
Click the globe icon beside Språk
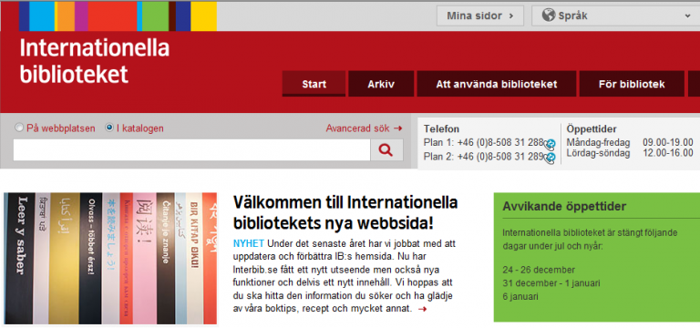tap(548, 15)
